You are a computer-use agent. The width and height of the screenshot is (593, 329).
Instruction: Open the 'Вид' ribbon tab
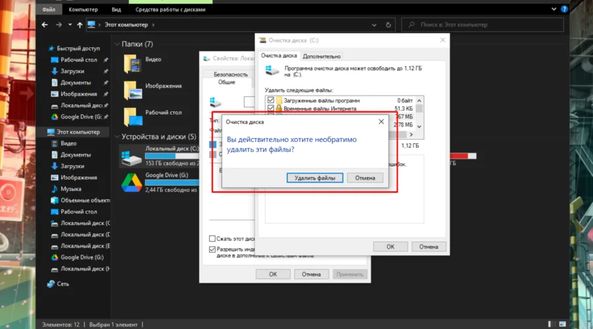(116, 10)
